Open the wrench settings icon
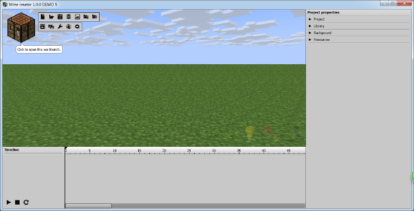 click(x=60, y=27)
